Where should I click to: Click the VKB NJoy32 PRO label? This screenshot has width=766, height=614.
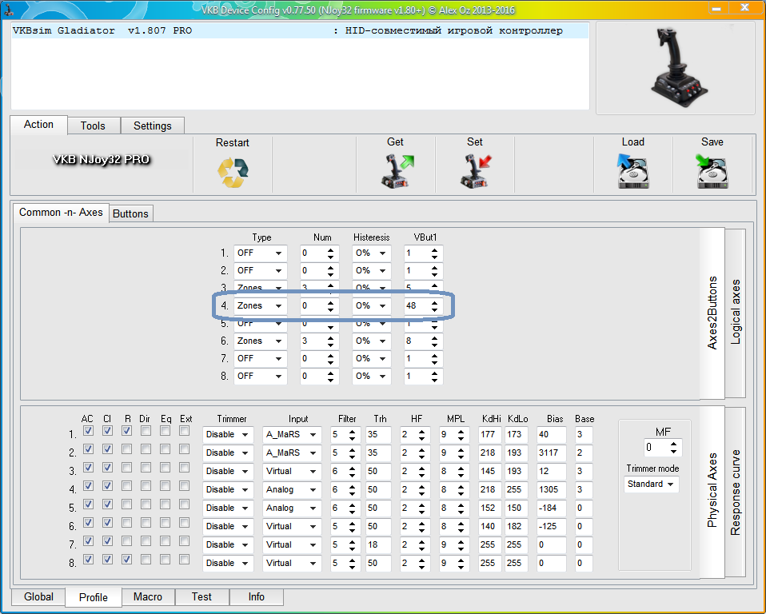coord(101,160)
